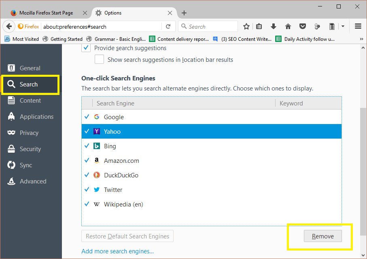The width and height of the screenshot is (367, 259).
Task: Click the Back navigation arrow
Action: (x=9, y=26)
